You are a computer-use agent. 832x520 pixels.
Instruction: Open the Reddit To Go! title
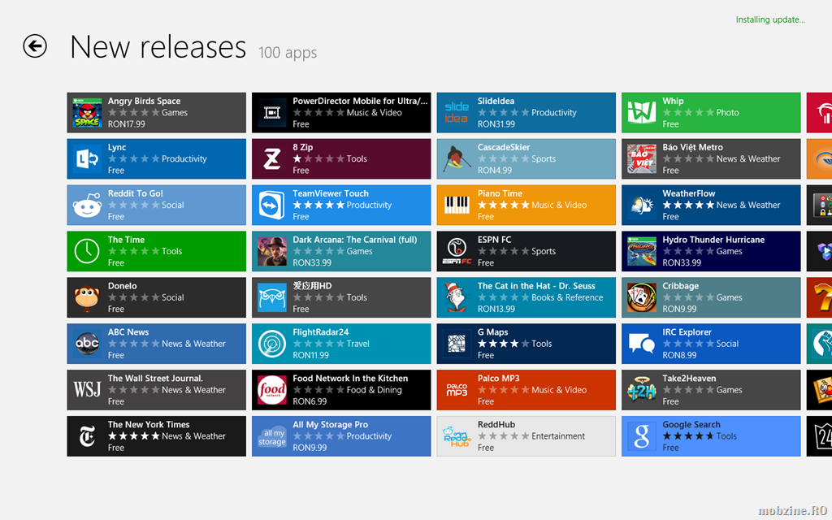point(136,193)
